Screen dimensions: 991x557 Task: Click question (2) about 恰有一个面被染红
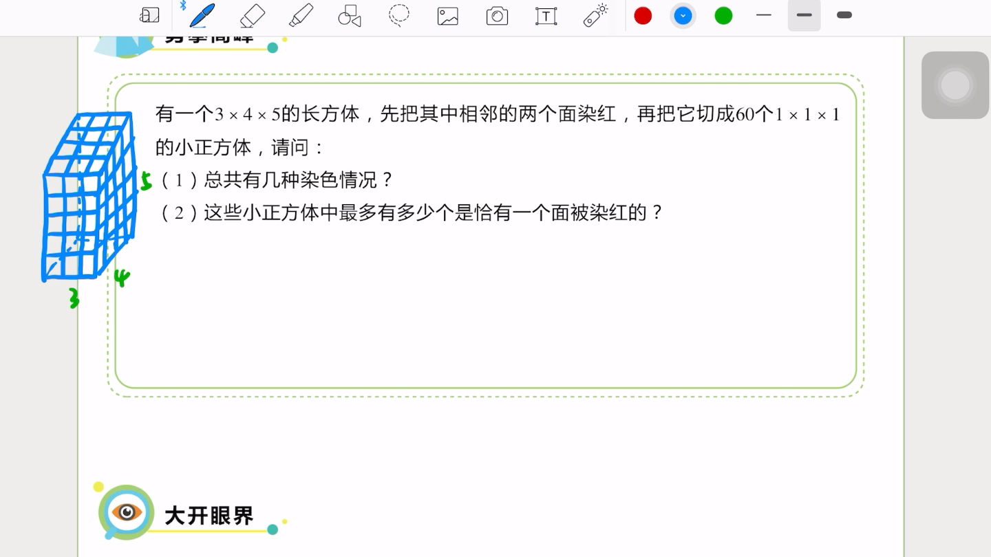[x=410, y=212]
